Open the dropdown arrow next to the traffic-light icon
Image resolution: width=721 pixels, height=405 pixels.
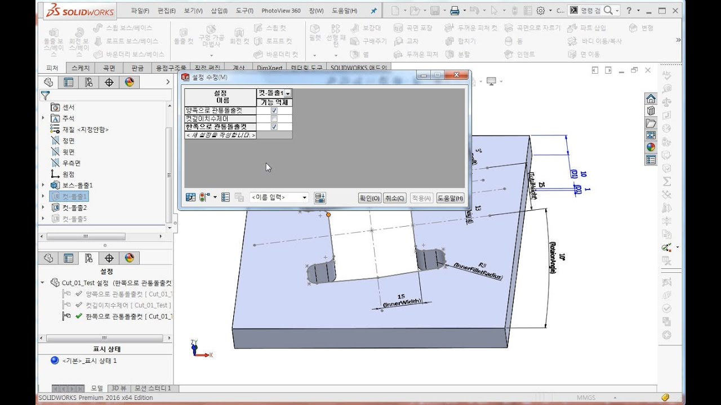pyautogui.click(x=215, y=197)
